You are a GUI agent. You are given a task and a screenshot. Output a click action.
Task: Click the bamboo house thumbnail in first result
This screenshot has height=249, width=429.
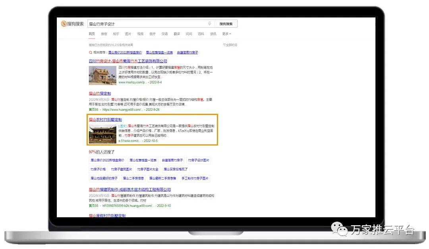point(102,75)
